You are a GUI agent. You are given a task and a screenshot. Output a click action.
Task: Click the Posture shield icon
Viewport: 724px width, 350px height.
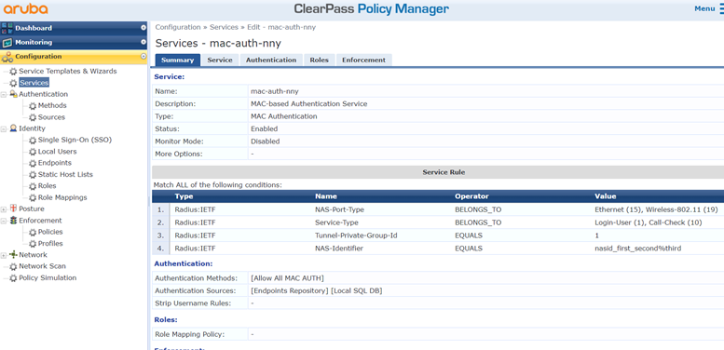pos(13,209)
